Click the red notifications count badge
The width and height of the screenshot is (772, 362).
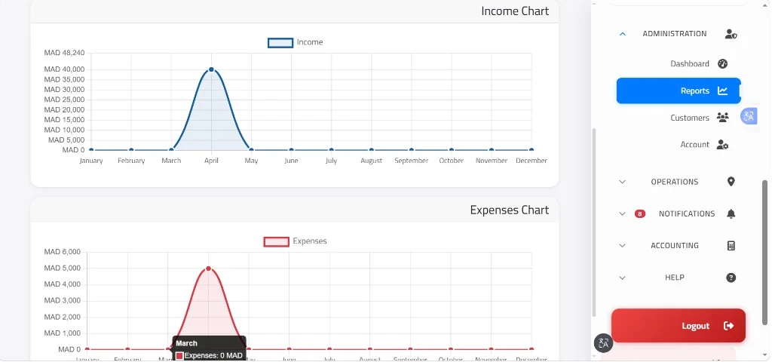(x=639, y=213)
